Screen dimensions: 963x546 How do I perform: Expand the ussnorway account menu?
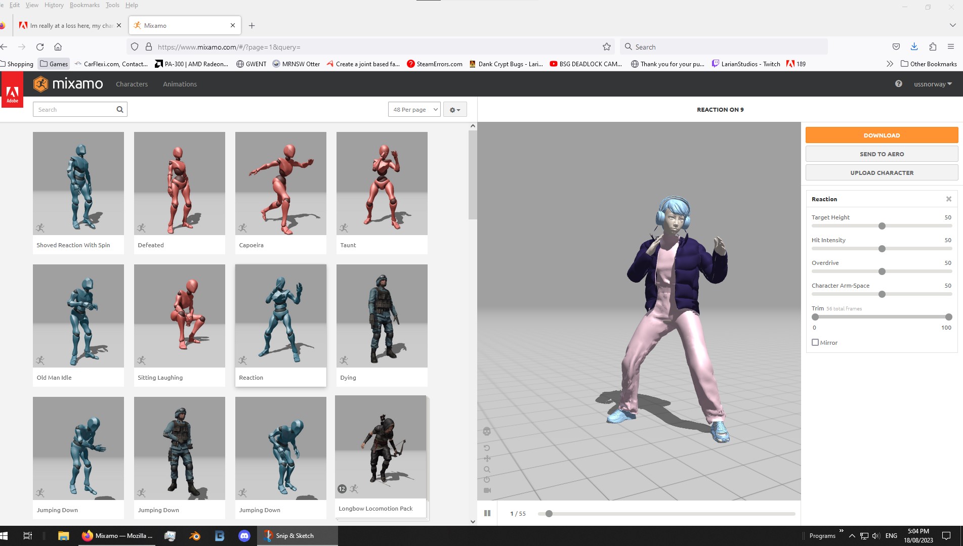[x=933, y=84]
